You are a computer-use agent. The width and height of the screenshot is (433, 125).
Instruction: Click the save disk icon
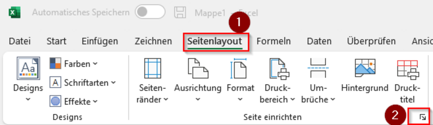[x=180, y=13]
